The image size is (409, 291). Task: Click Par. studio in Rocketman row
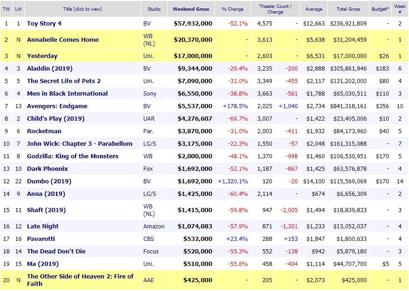click(148, 131)
